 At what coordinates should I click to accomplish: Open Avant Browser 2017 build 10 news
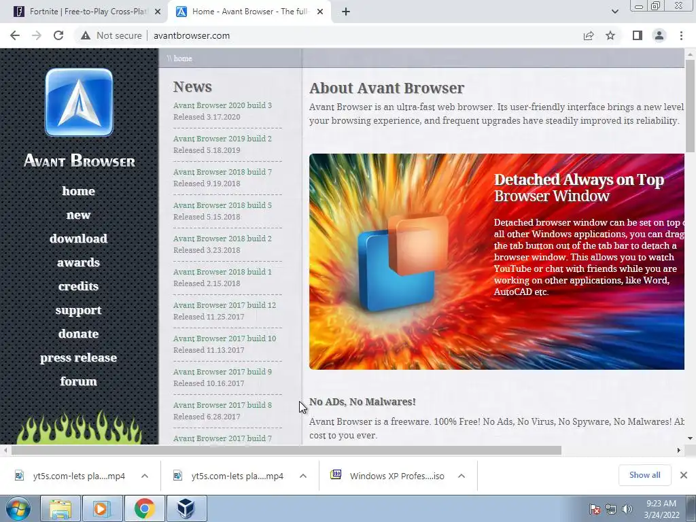point(224,338)
